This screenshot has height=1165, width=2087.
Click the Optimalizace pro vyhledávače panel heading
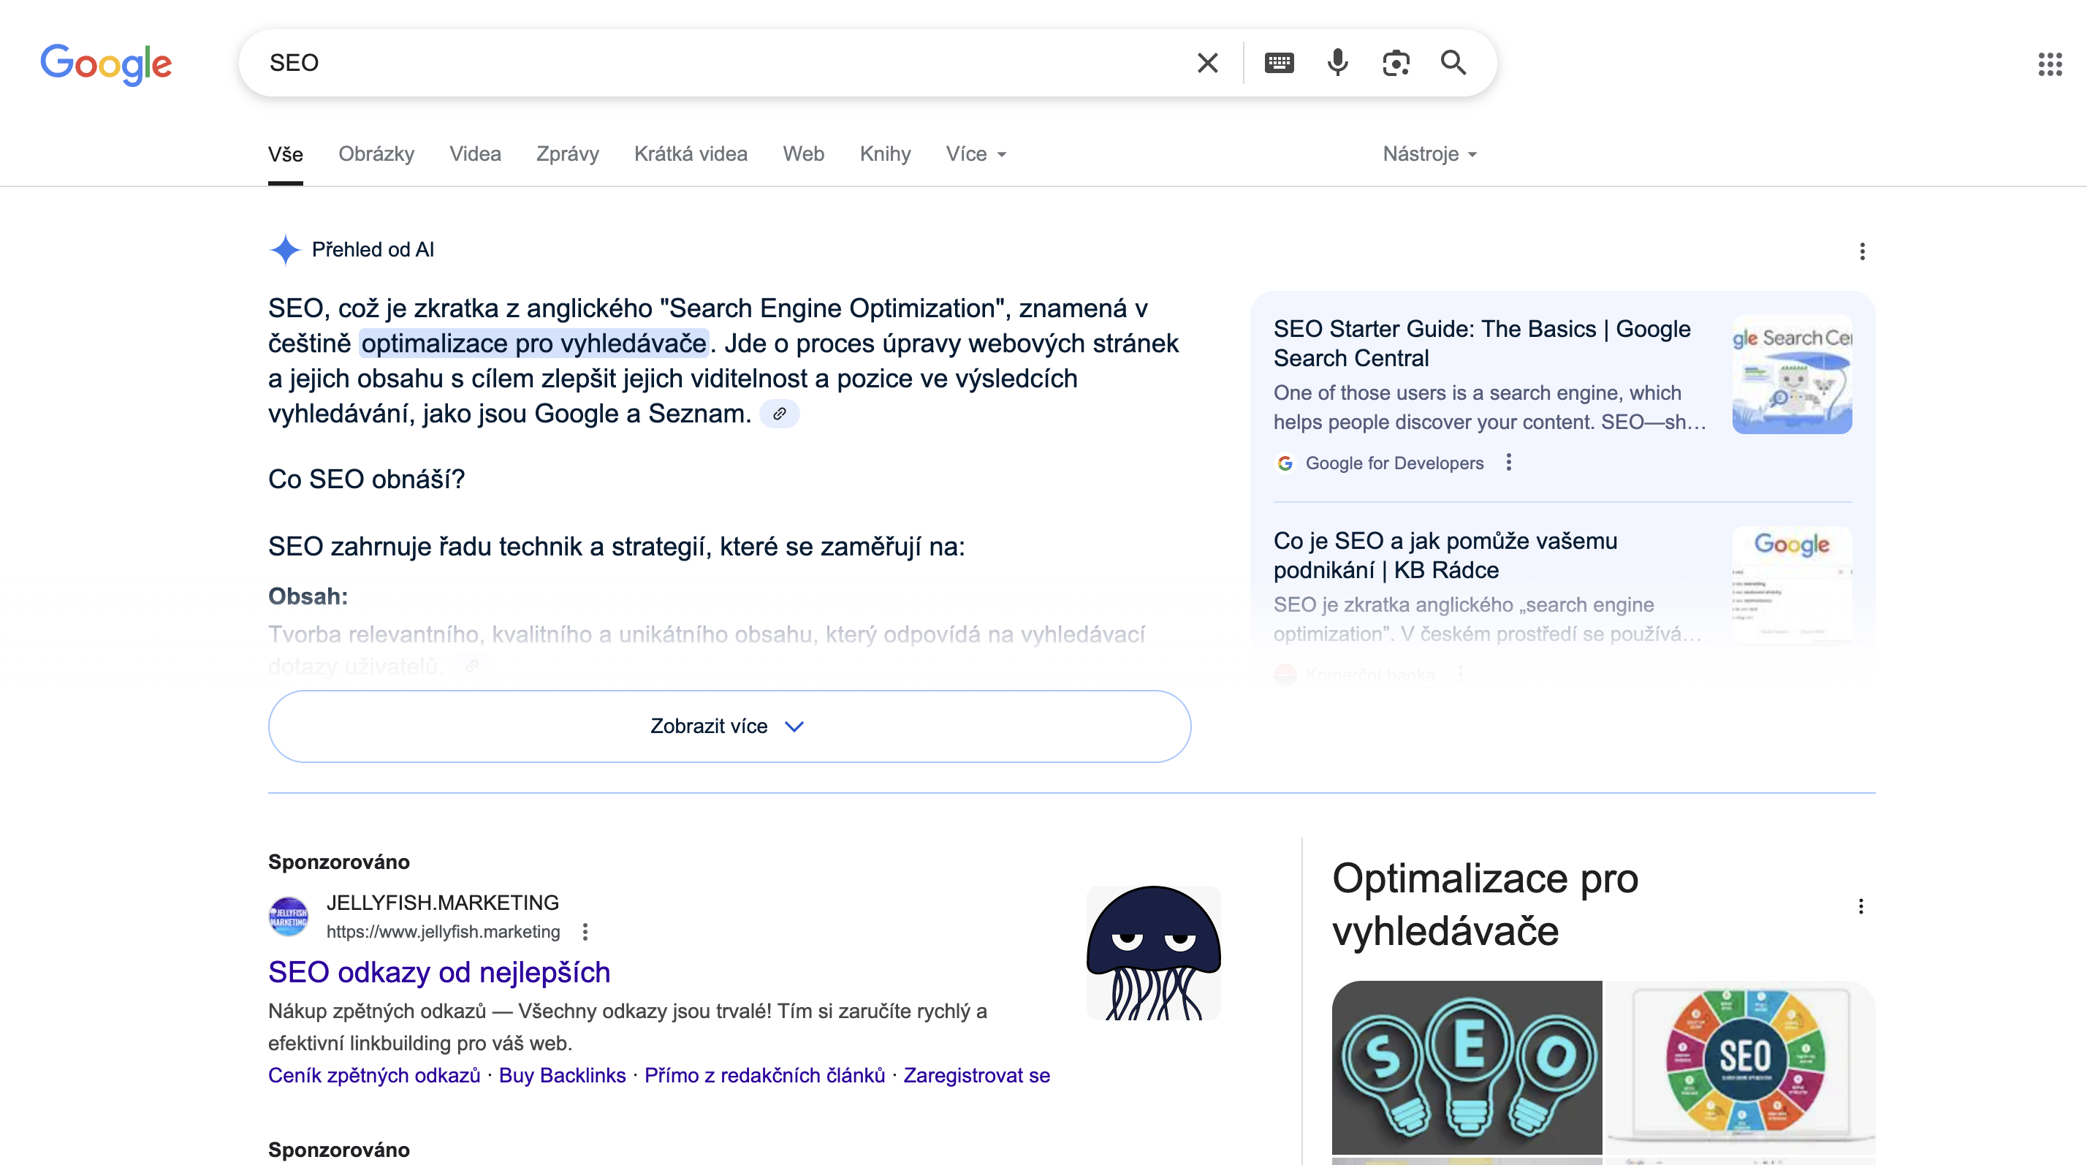tap(1485, 904)
